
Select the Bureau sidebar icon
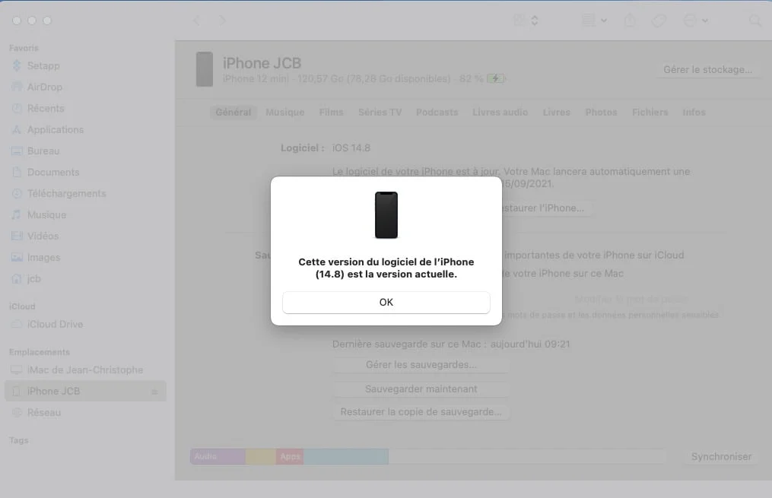pyautogui.click(x=17, y=151)
